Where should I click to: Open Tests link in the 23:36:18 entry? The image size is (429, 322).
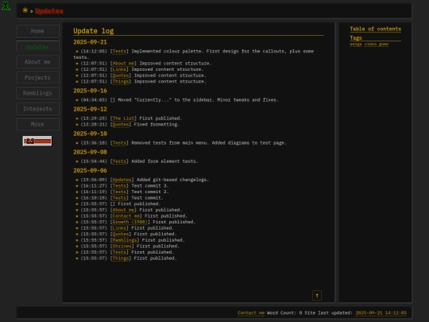tap(119, 142)
